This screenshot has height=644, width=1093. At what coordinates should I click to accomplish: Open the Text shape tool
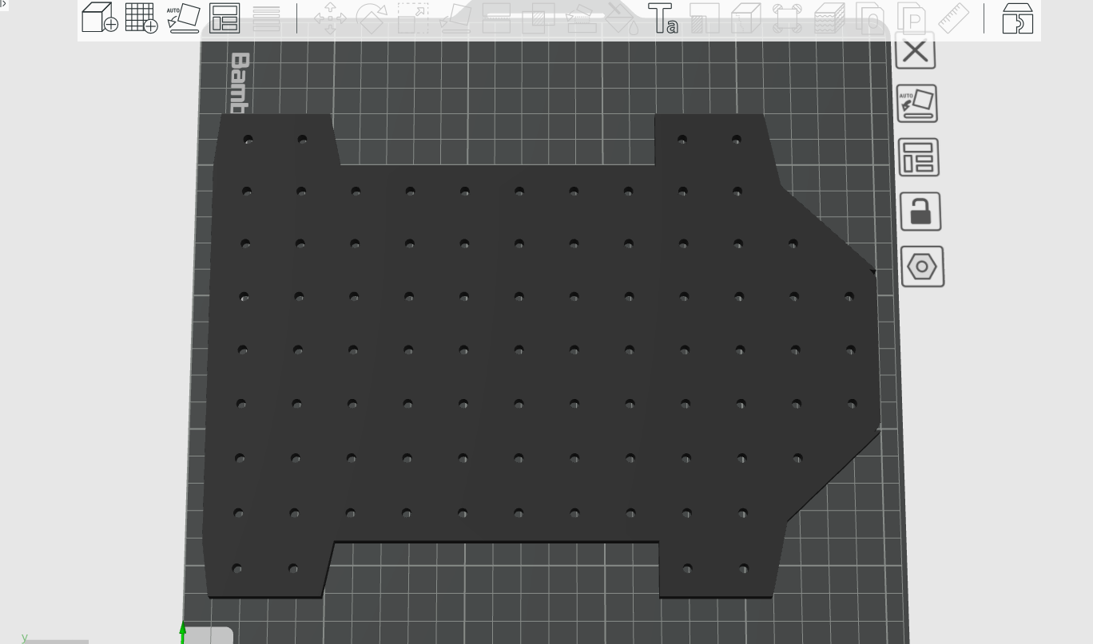662,18
